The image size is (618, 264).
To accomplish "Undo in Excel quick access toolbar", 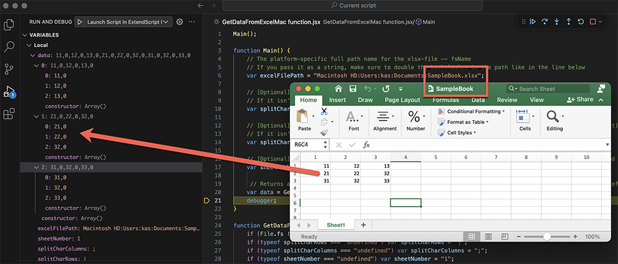I will pyautogui.click(x=367, y=89).
